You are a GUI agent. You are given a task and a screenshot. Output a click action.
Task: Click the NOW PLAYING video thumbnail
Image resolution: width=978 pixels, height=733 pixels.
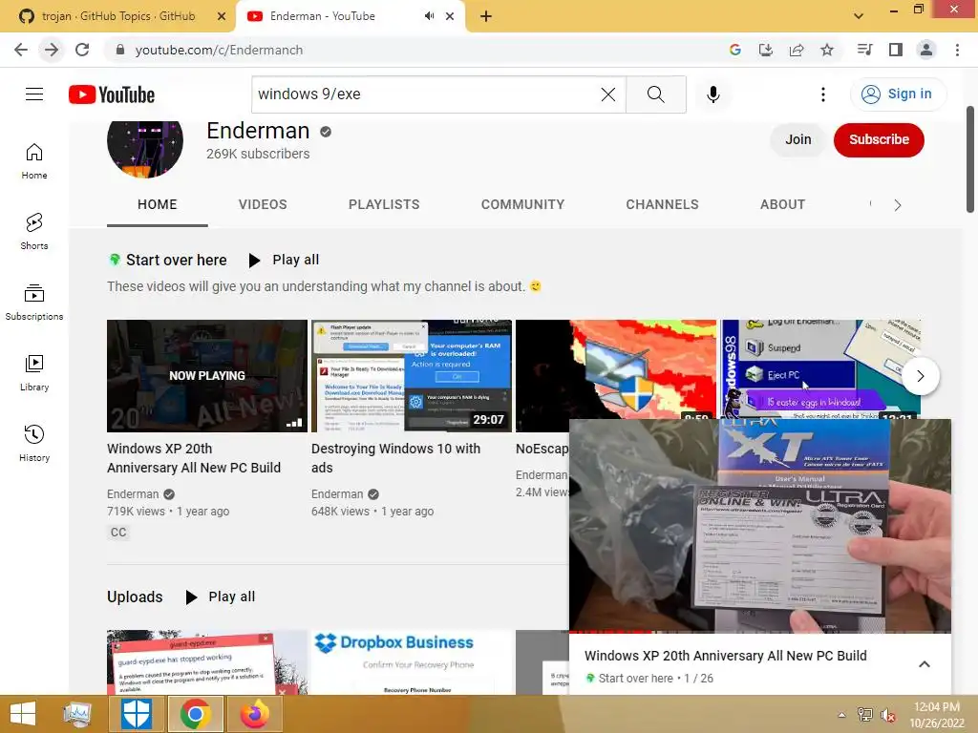point(207,376)
